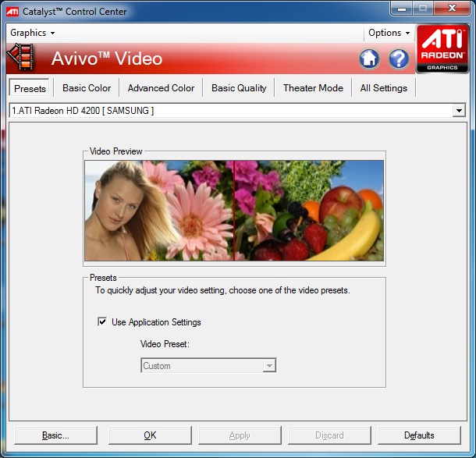Viewport: 476px width, 458px height.
Task: Click the ATI title bar icon
Action: [12, 12]
